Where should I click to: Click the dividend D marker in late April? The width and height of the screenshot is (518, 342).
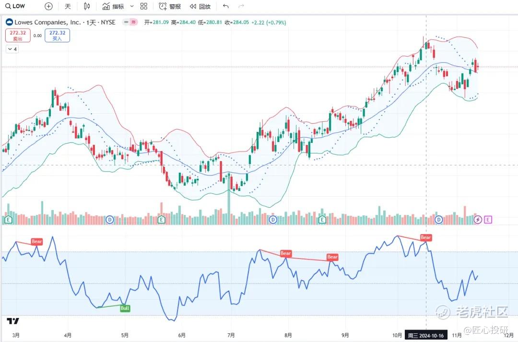coord(109,219)
